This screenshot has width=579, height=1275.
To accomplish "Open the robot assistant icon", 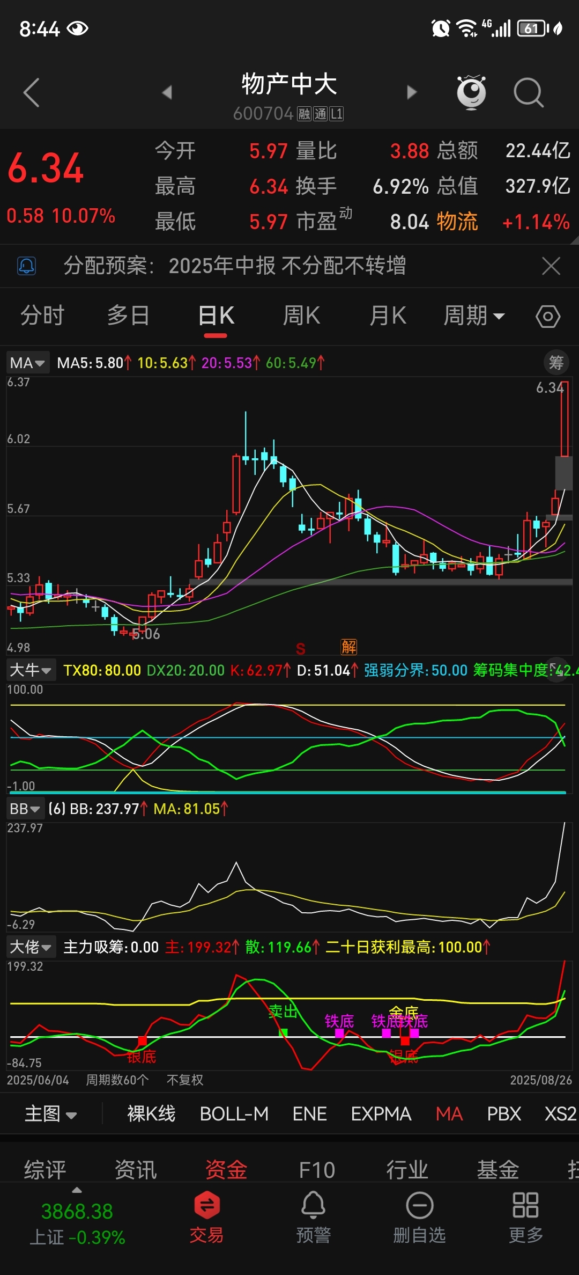I will [471, 92].
